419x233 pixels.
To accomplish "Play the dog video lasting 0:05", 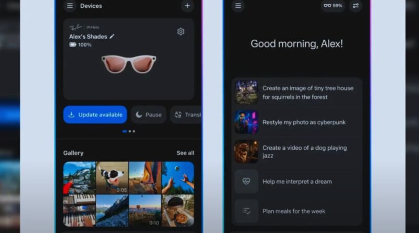I will (x=112, y=177).
